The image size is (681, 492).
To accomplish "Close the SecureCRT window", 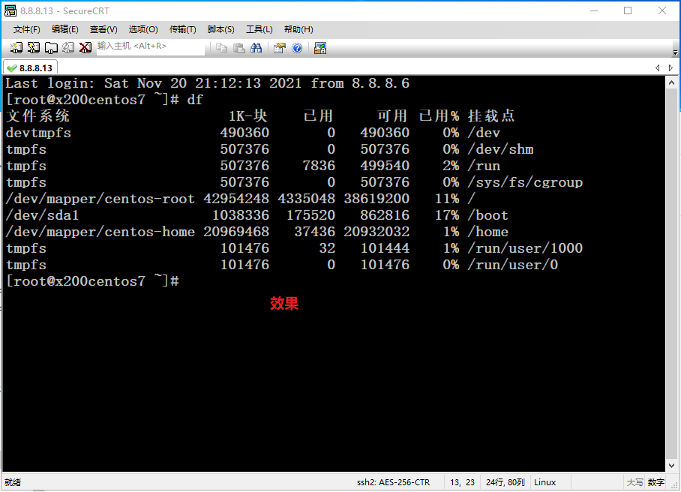I will 662,10.
